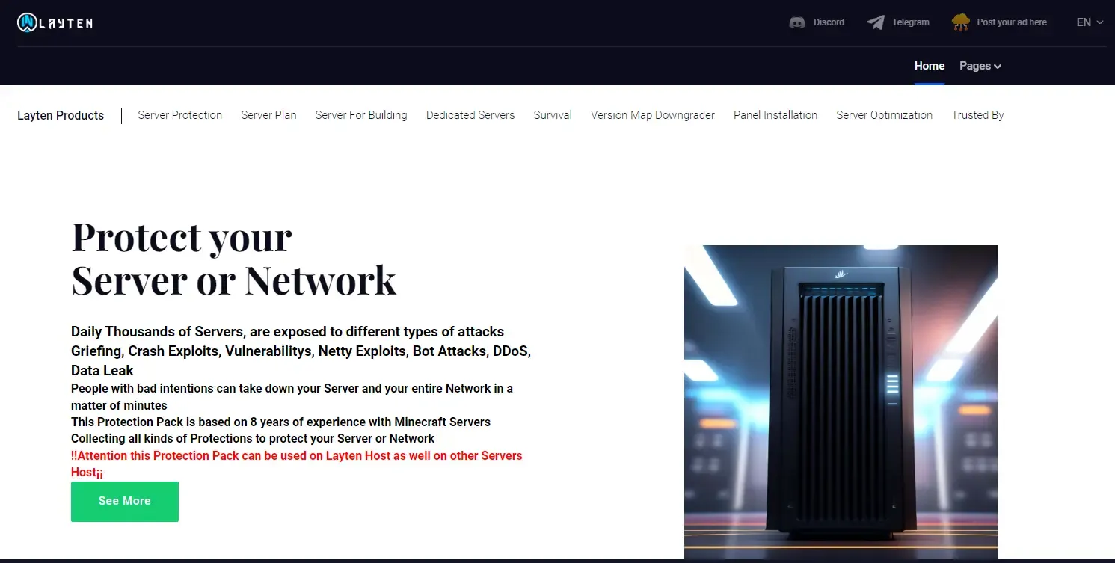
Task: Select Server For Building link
Action: pos(361,115)
